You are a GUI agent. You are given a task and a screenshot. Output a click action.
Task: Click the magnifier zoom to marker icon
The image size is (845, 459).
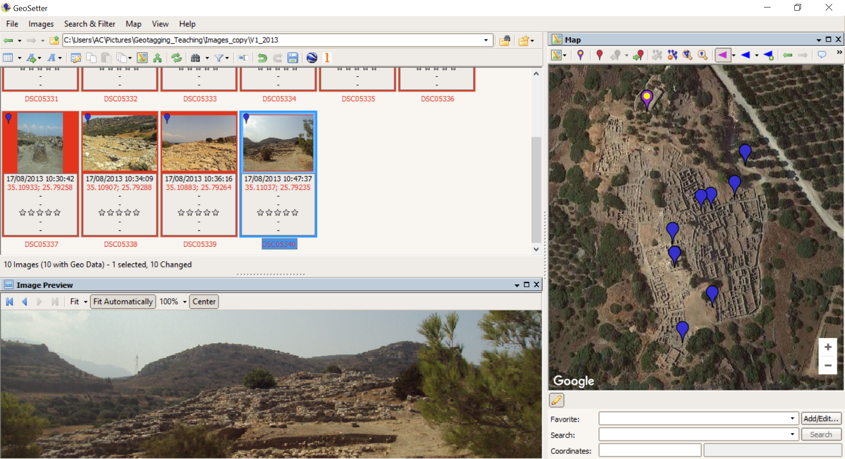pyautogui.click(x=703, y=55)
